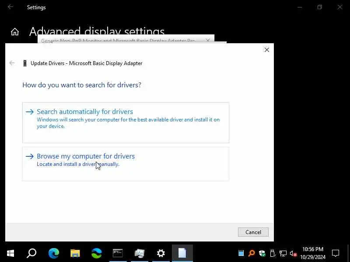Click the 'Advanced display settings' page title
The image size is (350, 262).
97,31
